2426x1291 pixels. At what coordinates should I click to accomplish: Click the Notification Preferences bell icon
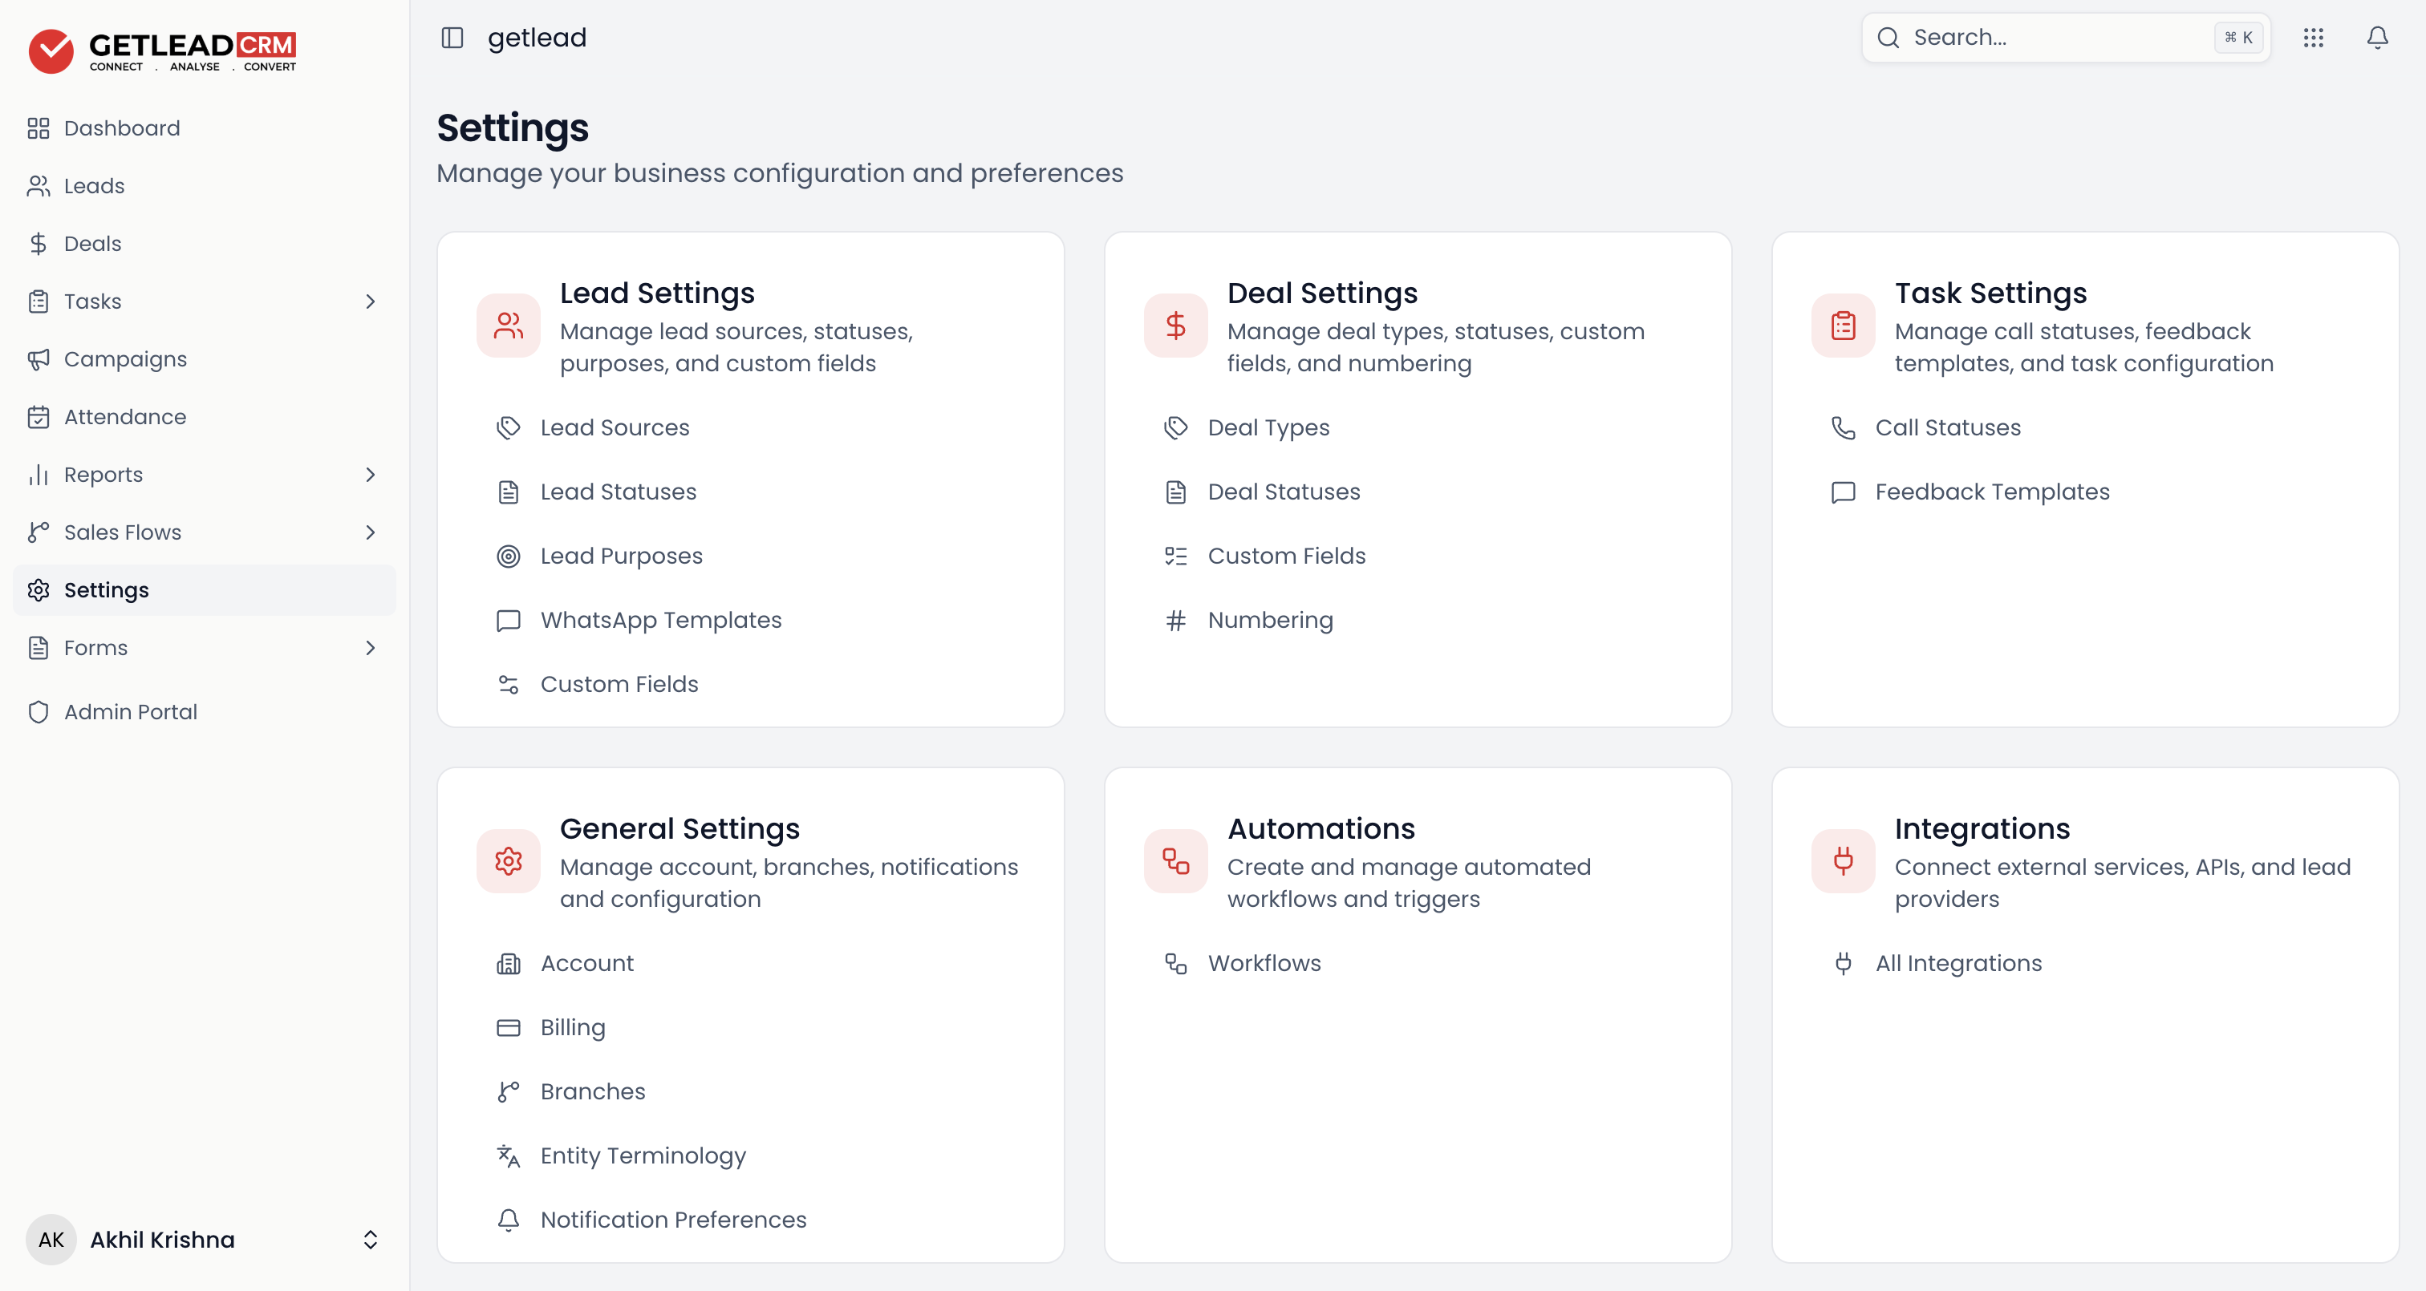pyautogui.click(x=509, y=1220)
